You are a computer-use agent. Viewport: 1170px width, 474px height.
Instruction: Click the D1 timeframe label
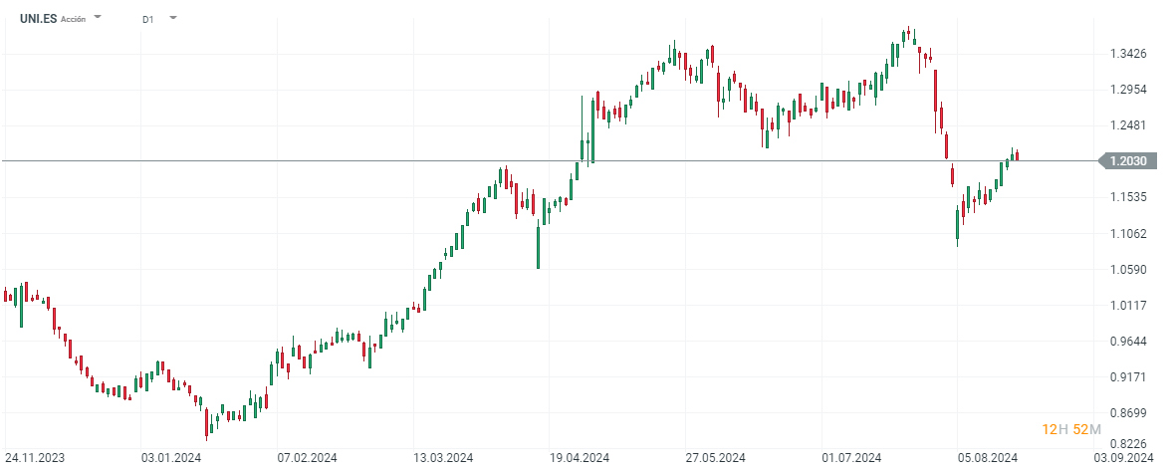pyautogui.click(x=148, y=19)
